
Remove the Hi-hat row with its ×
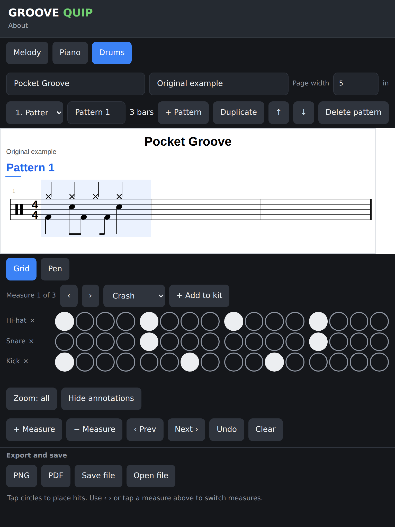pos(32,321)
